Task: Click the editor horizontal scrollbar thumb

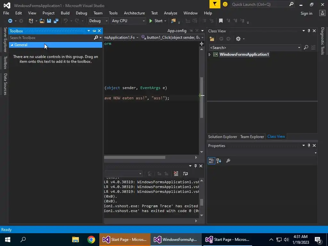Action: click(135, 157)
